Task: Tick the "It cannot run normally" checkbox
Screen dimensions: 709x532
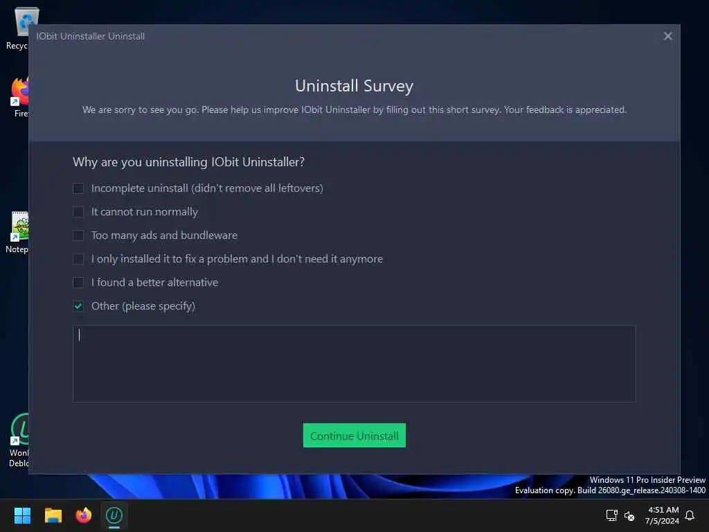Action: (x=78, y=212)
